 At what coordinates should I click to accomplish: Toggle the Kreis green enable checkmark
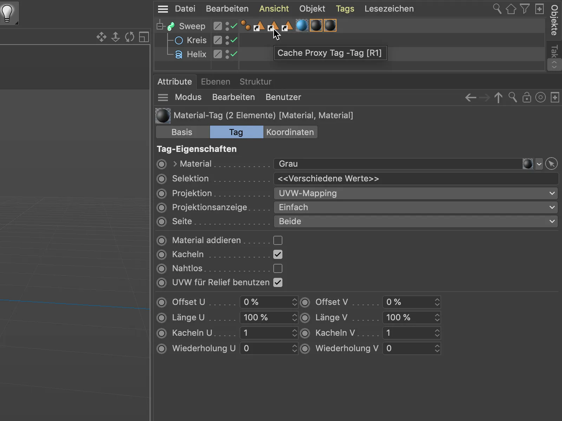(x=234, y=40)
